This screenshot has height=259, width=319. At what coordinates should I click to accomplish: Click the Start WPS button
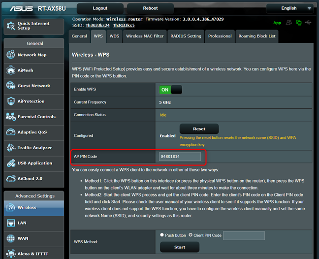(180, 247)
